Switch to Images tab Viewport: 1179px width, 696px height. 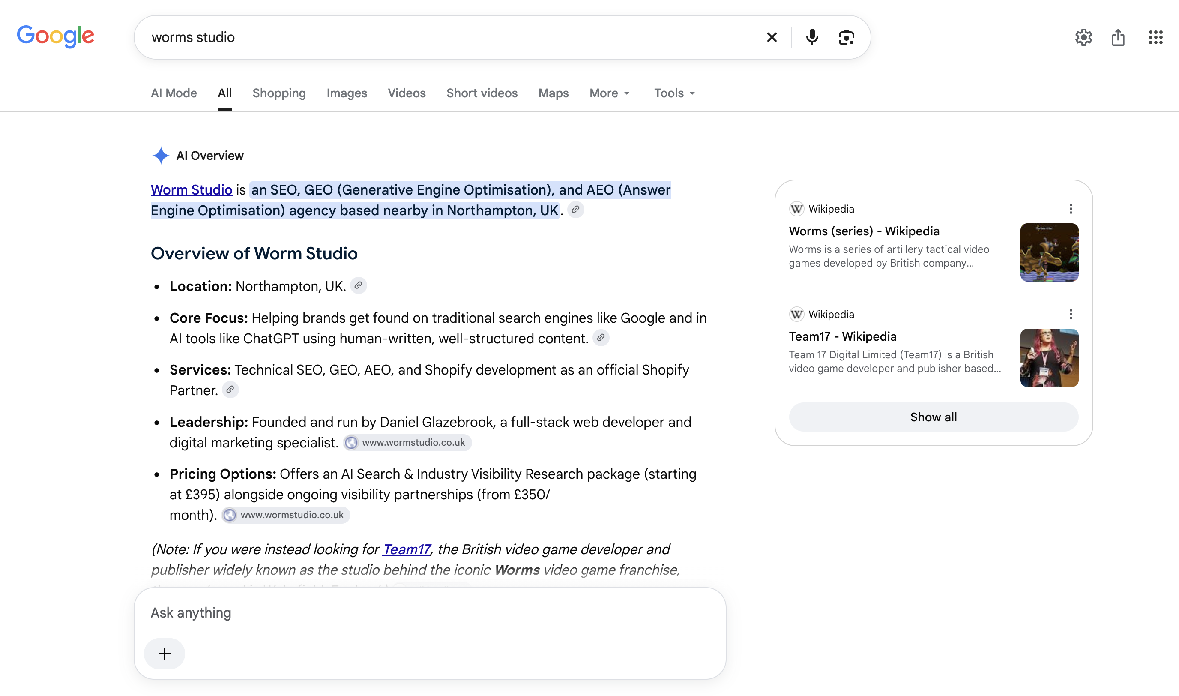click(347, 93)
